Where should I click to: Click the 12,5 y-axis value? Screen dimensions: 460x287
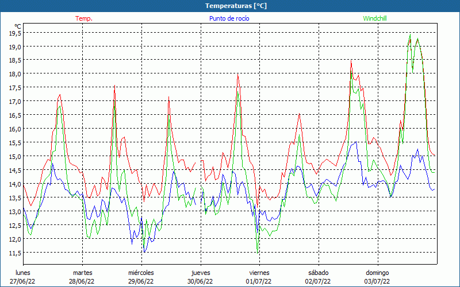coord(15,225)
